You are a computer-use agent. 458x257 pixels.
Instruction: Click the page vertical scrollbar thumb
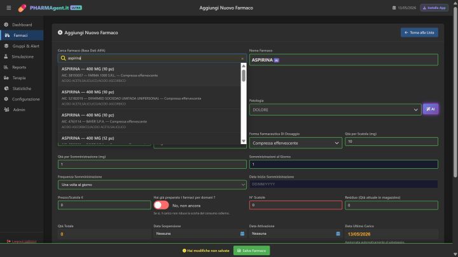455,92
